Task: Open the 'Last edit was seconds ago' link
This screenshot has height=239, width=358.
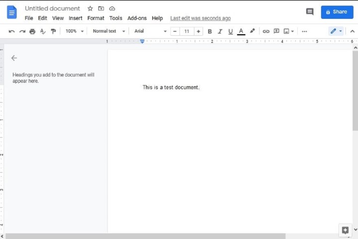Action: pyautogui.click(x=200, y=18)
